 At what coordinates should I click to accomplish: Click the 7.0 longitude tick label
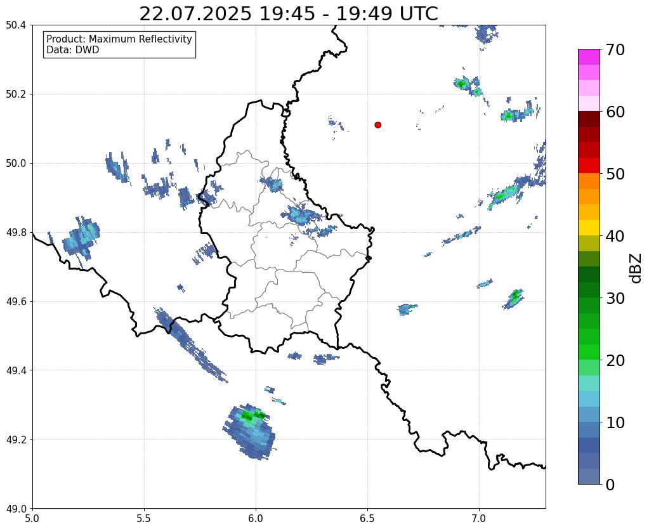pyautogui.click(x=479, y=518)
